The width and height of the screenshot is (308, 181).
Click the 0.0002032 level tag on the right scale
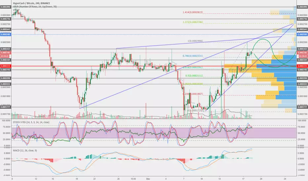(x=302, y=84)
